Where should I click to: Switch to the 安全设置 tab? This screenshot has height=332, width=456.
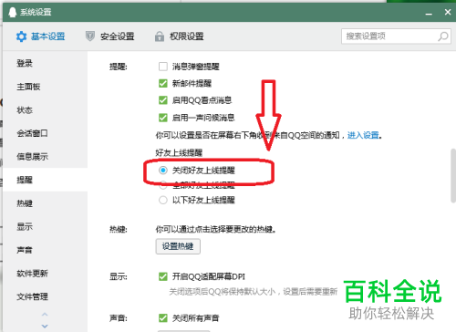pos(109,36)
